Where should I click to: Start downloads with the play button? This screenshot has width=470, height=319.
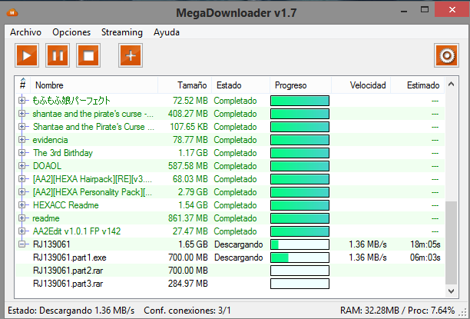[x=27, y=55]
